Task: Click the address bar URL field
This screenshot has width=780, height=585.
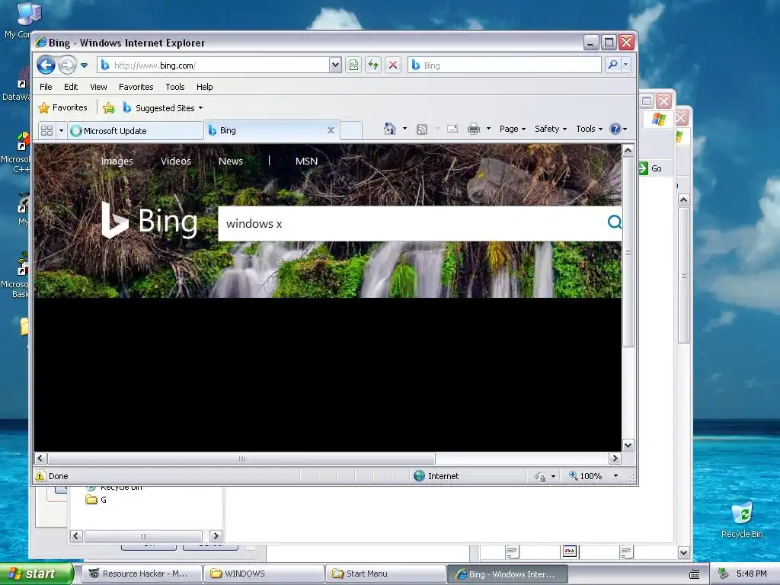Action: pos(214,66)
